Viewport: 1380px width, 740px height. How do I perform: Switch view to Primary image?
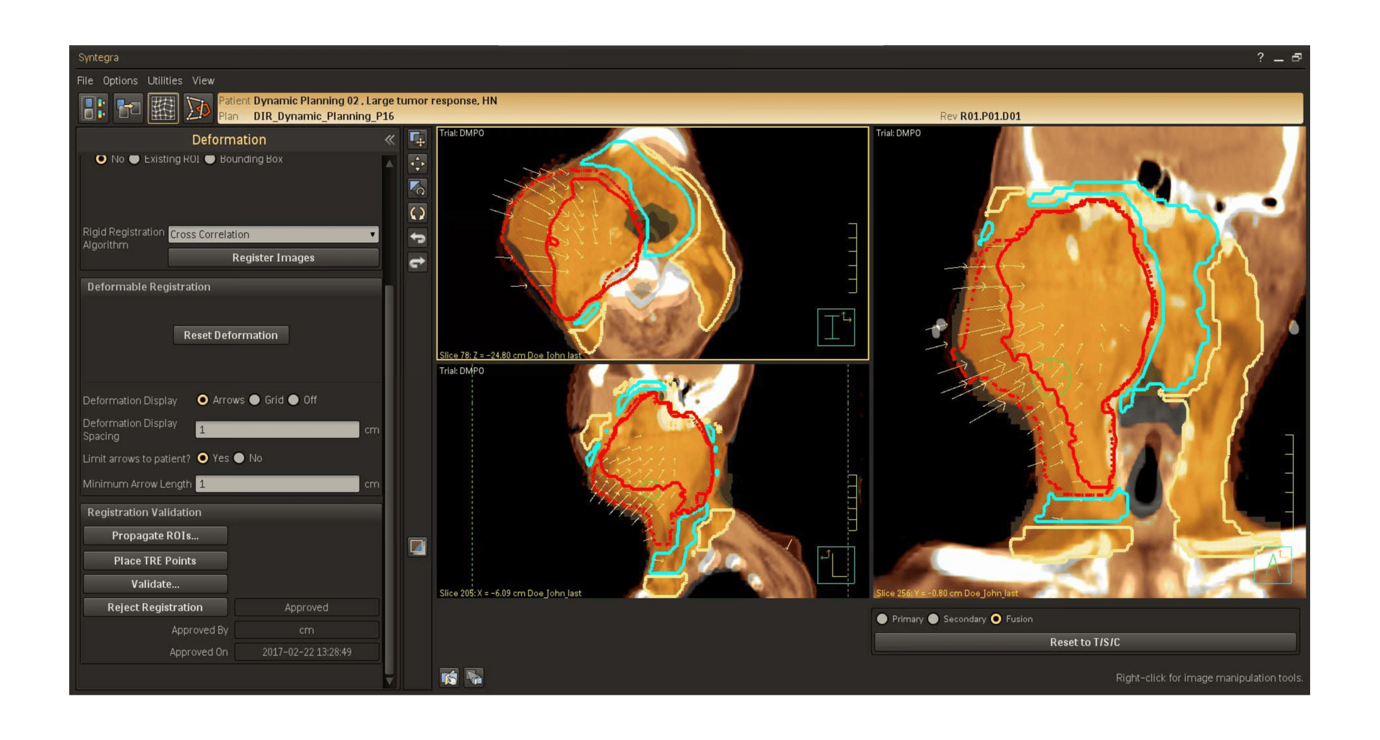882,619
